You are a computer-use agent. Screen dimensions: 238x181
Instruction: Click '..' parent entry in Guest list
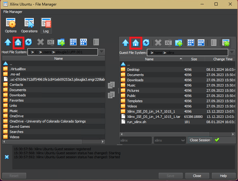pos(177,64)
